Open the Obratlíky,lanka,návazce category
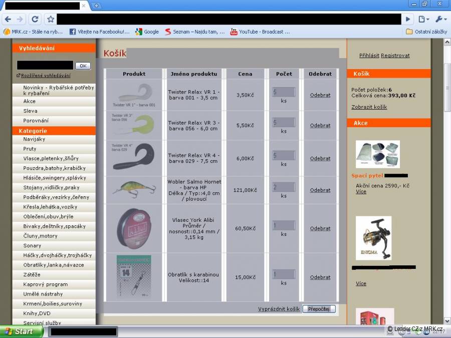The width and height of the screenshot is (451, 338). pos(54,265)
